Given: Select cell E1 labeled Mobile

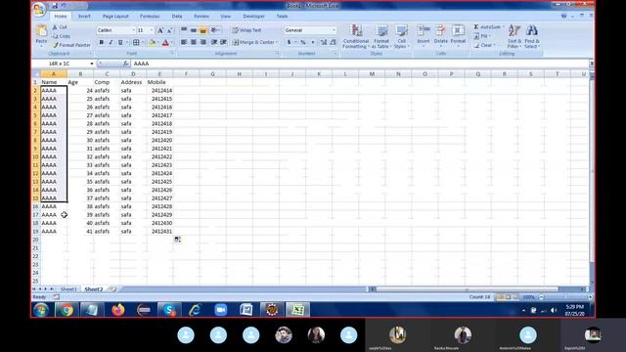Looking at the screenshot, I should click(159, 82).
